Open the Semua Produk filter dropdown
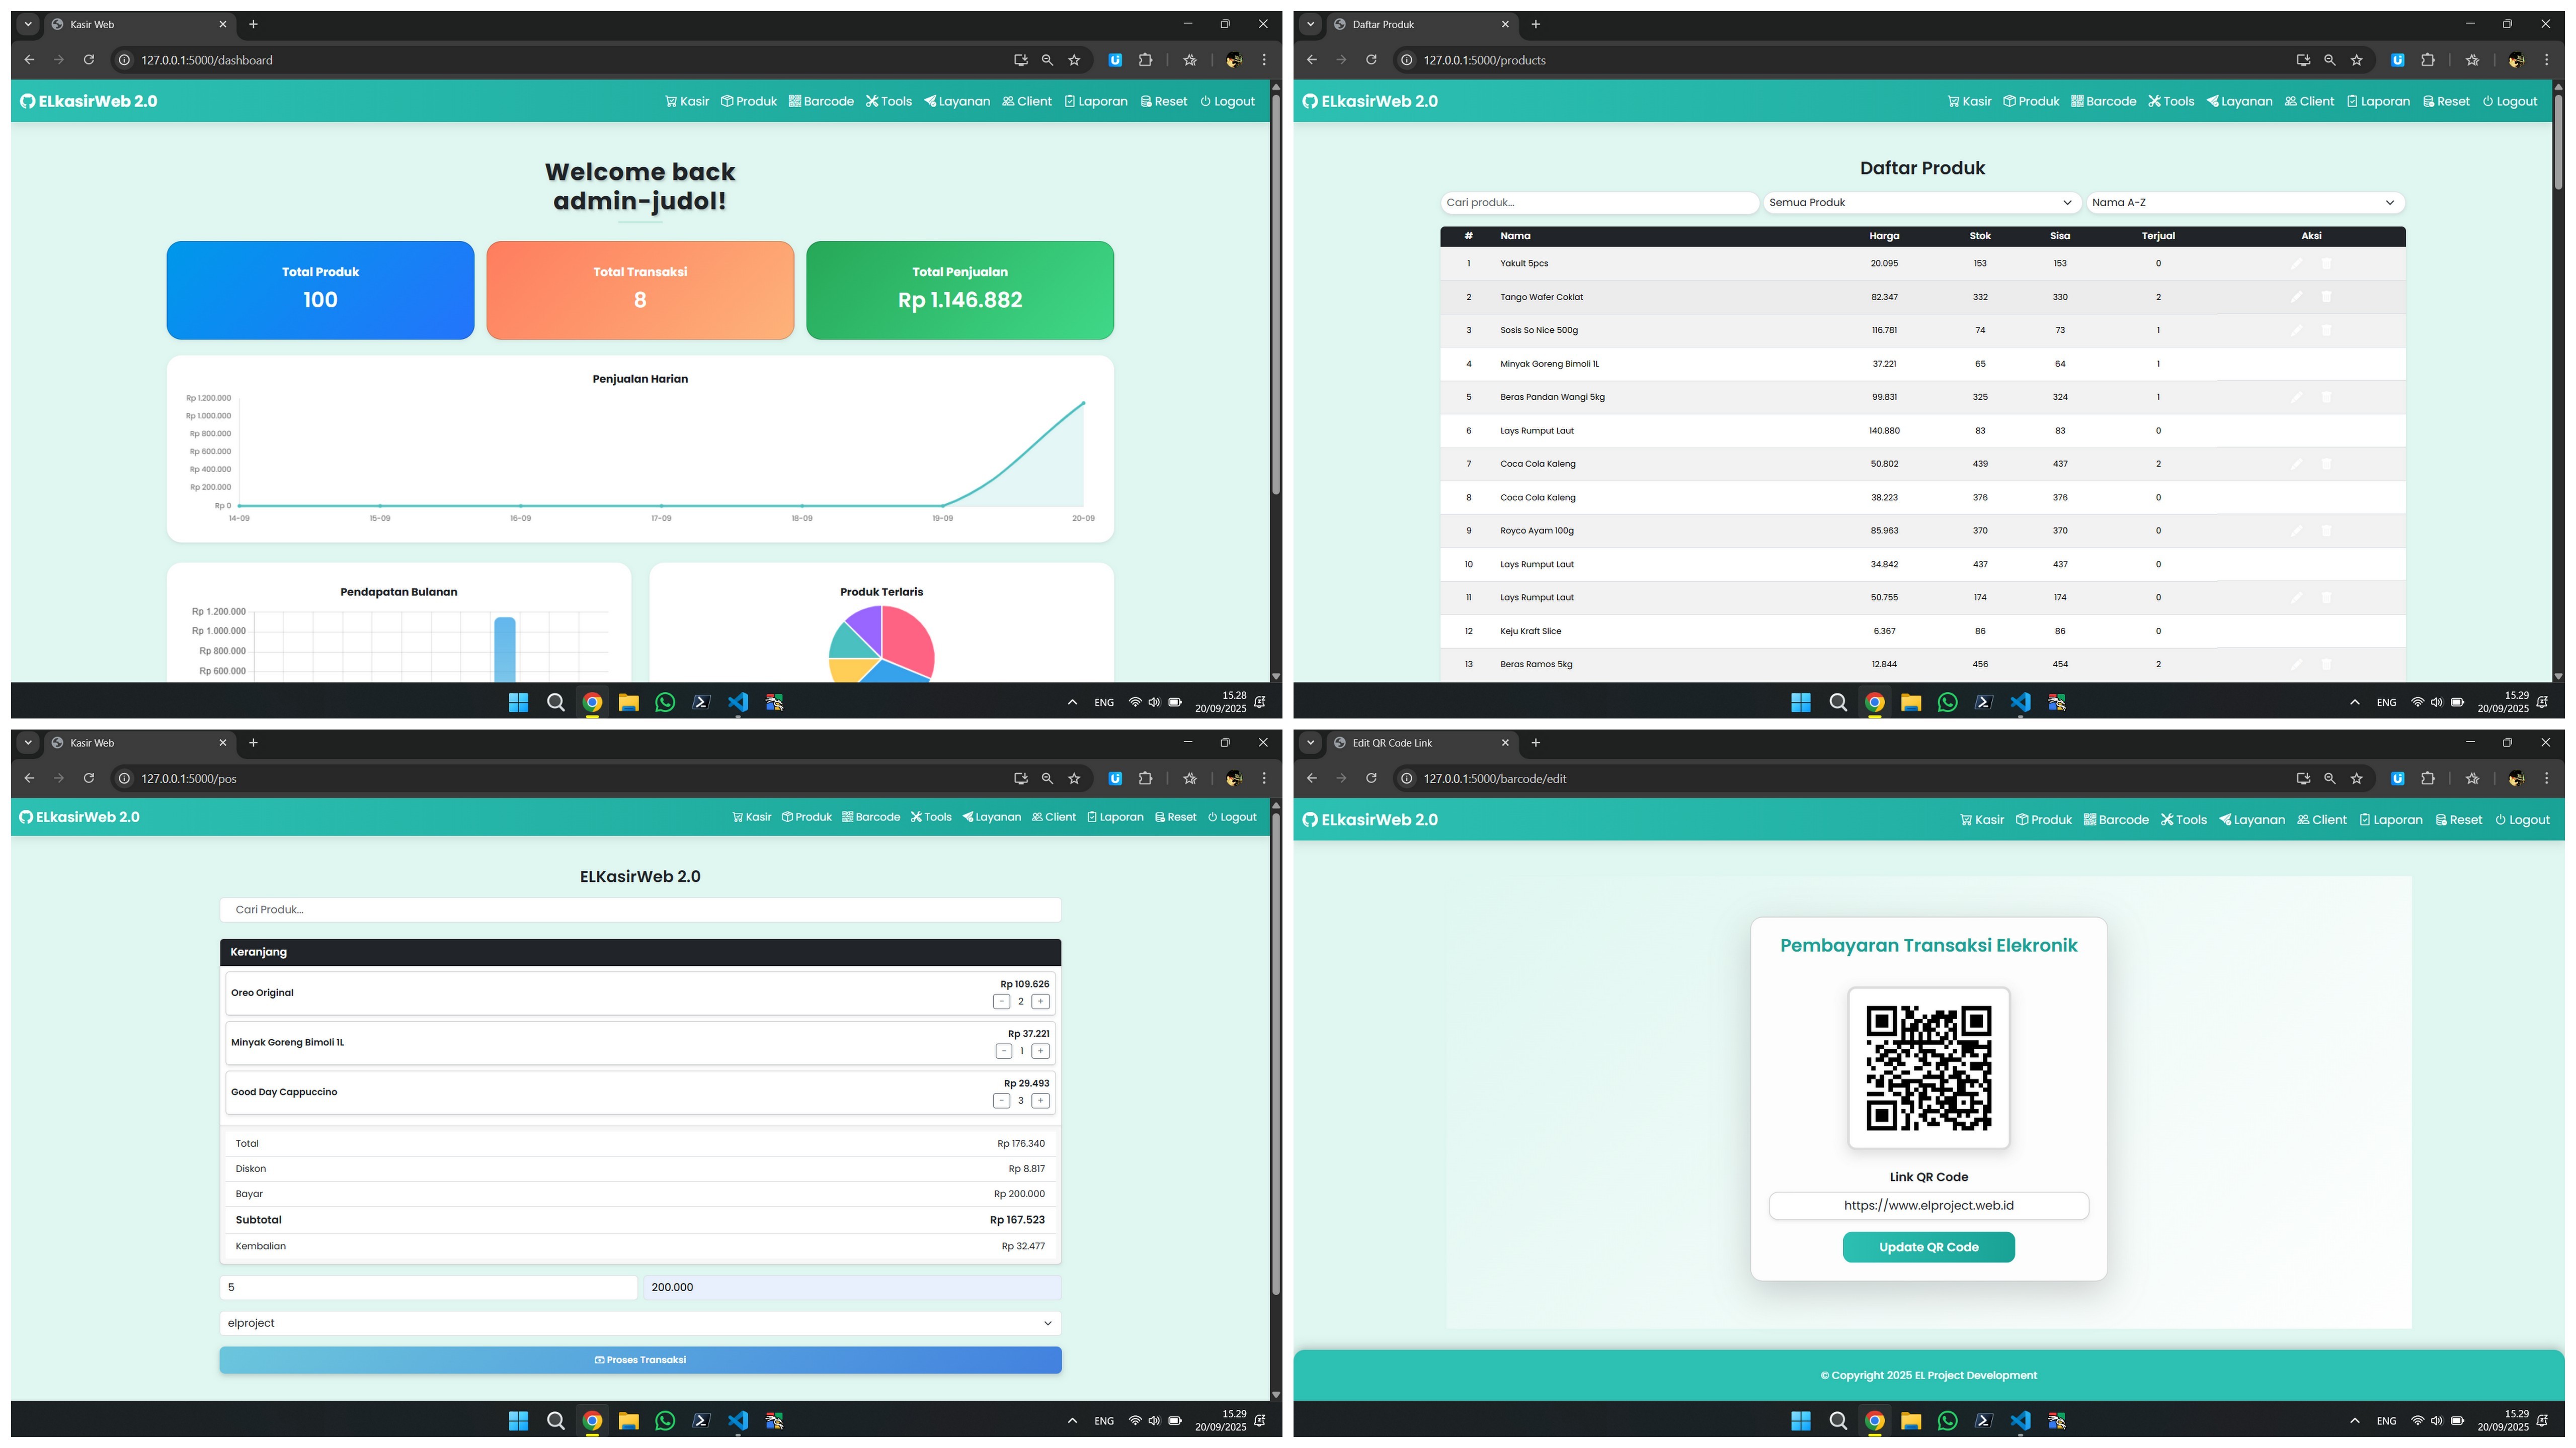Image resolution: width=2576 pixels, height=1448 pixels. point(1921,203)
